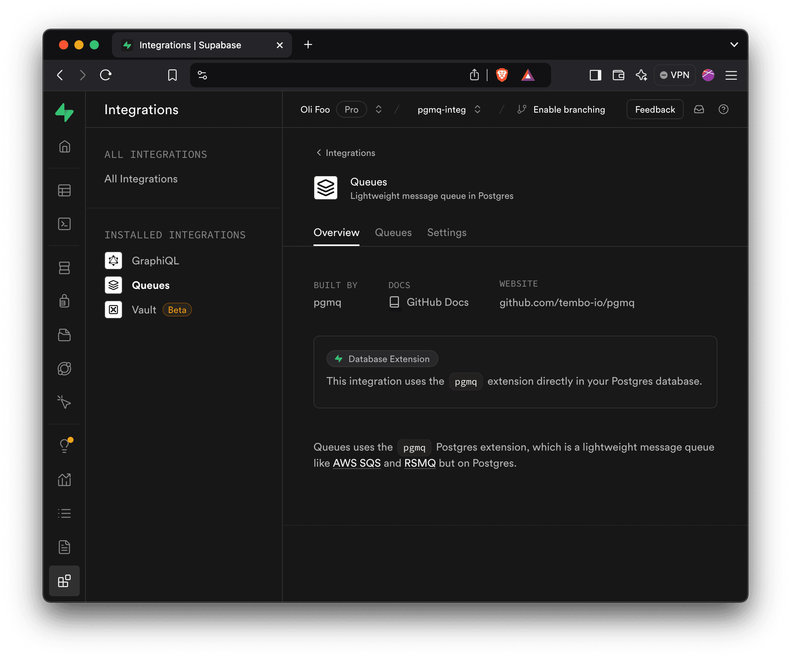Open the Storage section icon
This screenshot has height=659, width=791.
click(64, 335)
